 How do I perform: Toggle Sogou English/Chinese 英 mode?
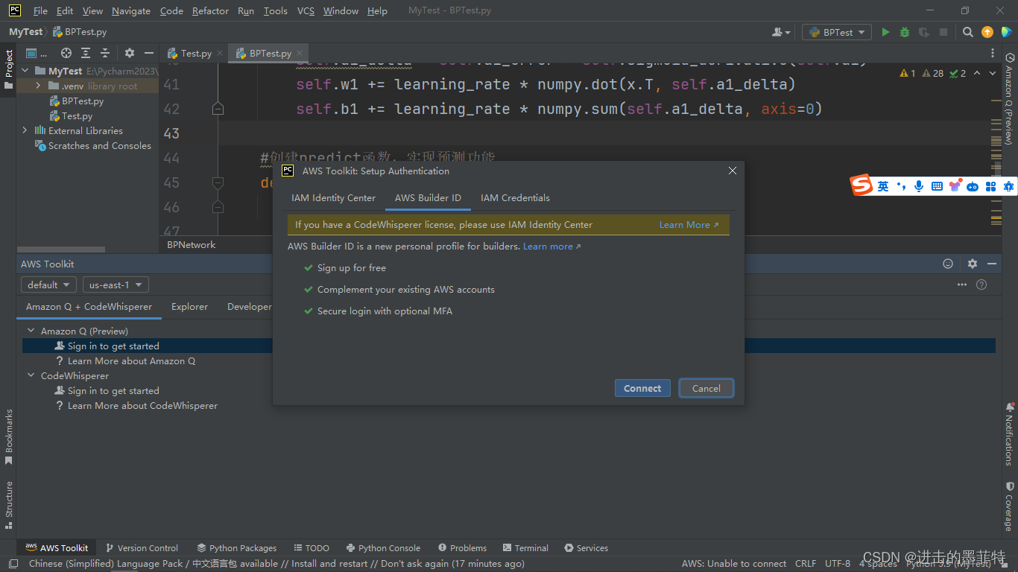883,186
